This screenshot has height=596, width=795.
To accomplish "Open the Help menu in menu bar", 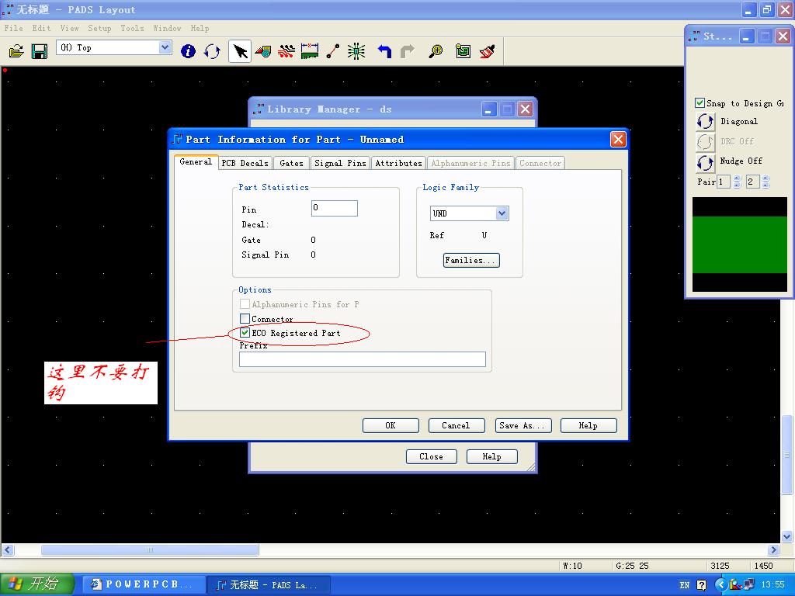I will (200, 28).
